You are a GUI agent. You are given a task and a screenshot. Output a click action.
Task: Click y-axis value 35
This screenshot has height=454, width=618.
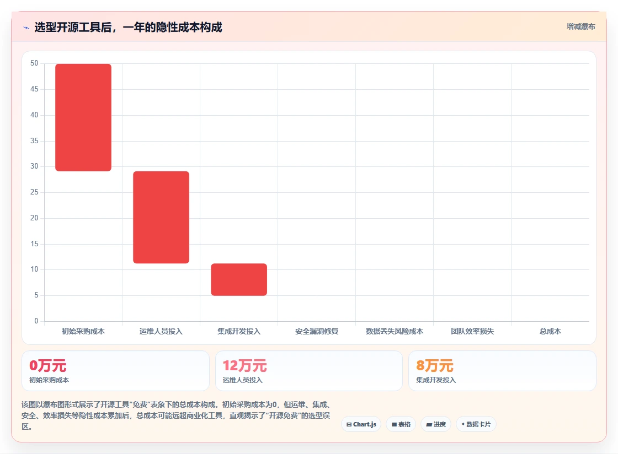pos(34,141)
